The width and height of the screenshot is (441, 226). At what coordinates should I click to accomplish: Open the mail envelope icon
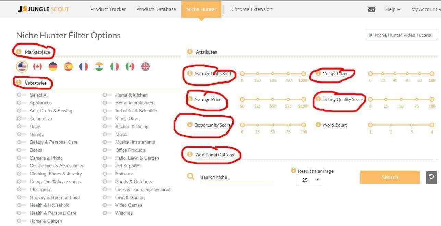371,10
